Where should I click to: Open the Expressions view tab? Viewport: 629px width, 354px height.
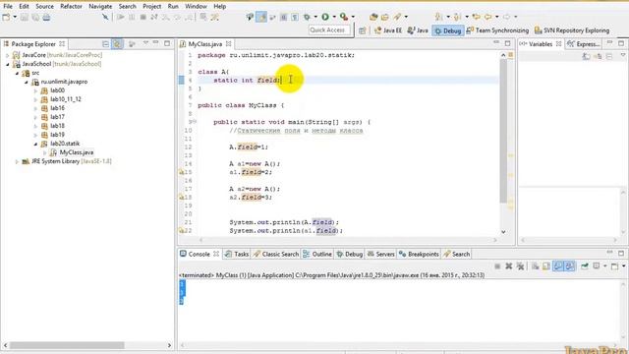[584, 44]
